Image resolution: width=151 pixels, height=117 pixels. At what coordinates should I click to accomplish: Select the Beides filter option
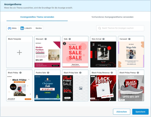39,28
